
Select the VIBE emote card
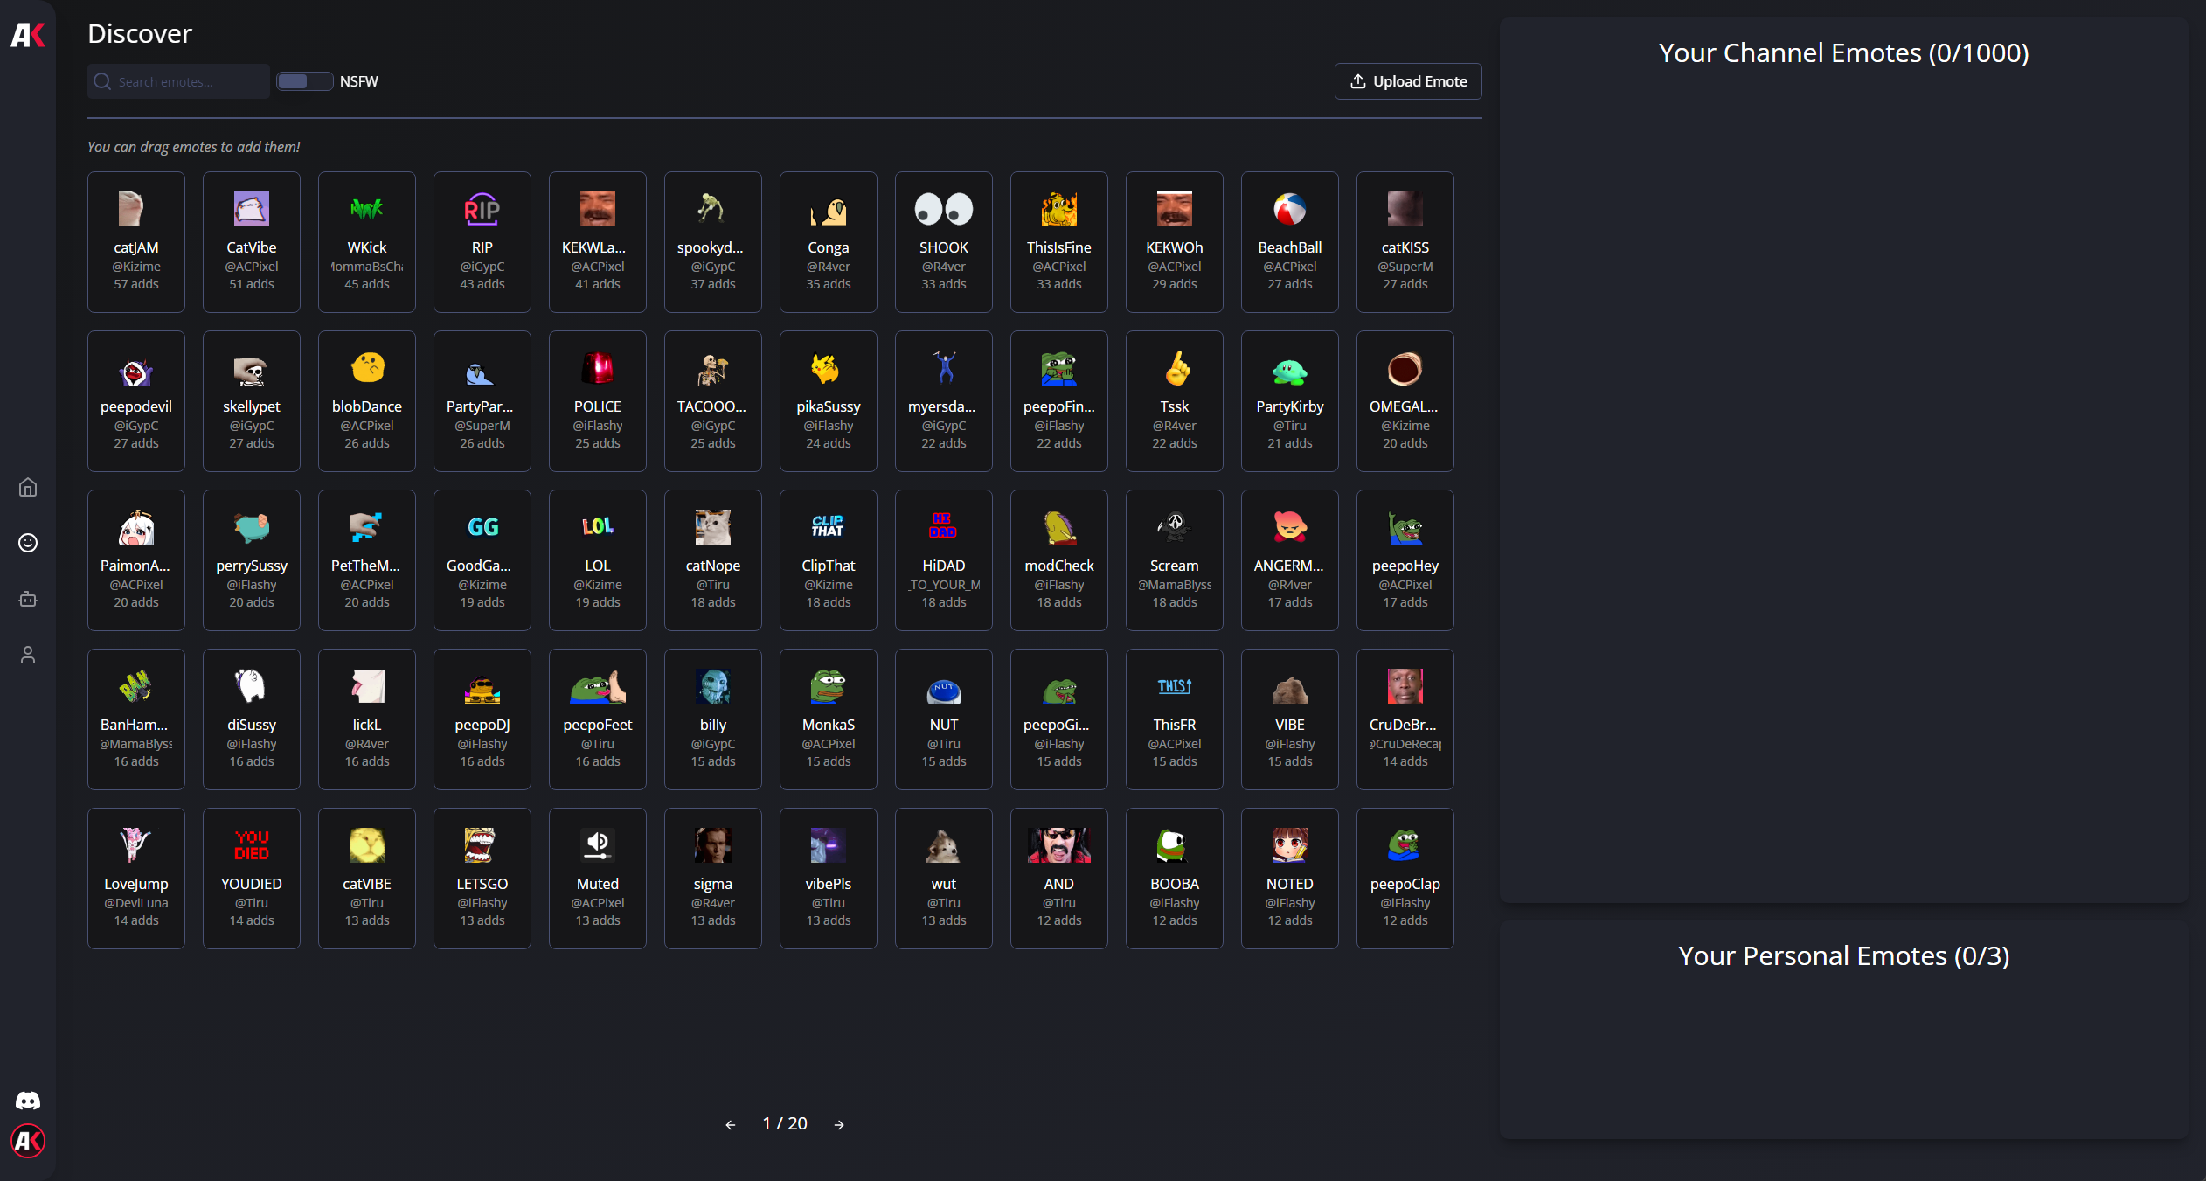(1290, 719)
